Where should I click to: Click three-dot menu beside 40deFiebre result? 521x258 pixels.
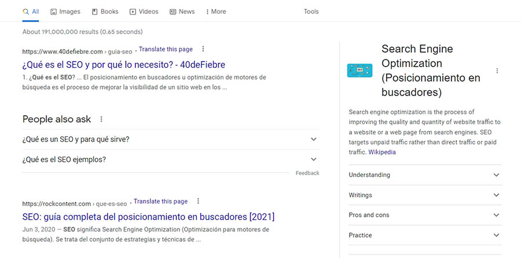click(x=203, y=49)
